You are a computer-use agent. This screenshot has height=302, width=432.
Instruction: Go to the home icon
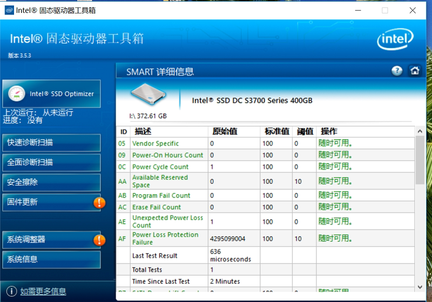coord(415,71)
